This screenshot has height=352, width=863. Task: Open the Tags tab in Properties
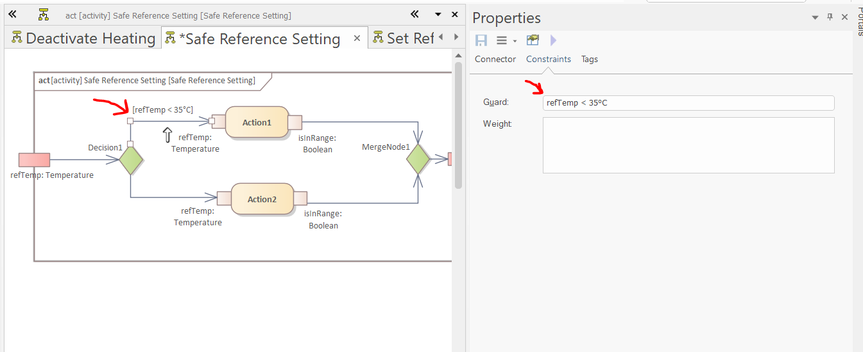(x=589, y=59)
